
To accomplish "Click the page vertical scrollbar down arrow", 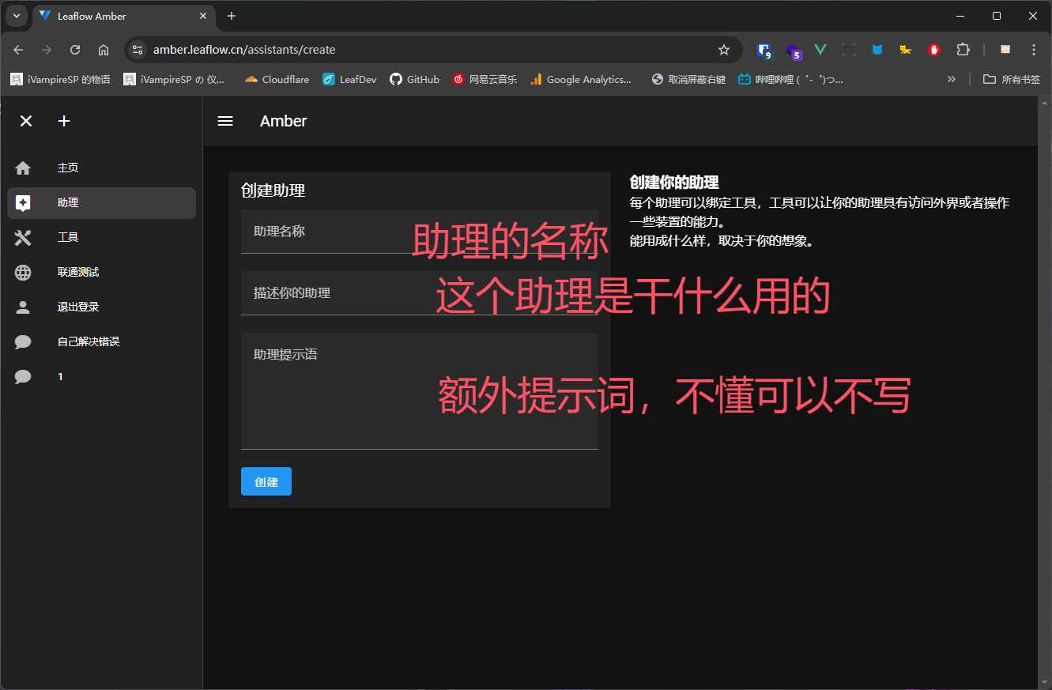I will [1044, 682].
